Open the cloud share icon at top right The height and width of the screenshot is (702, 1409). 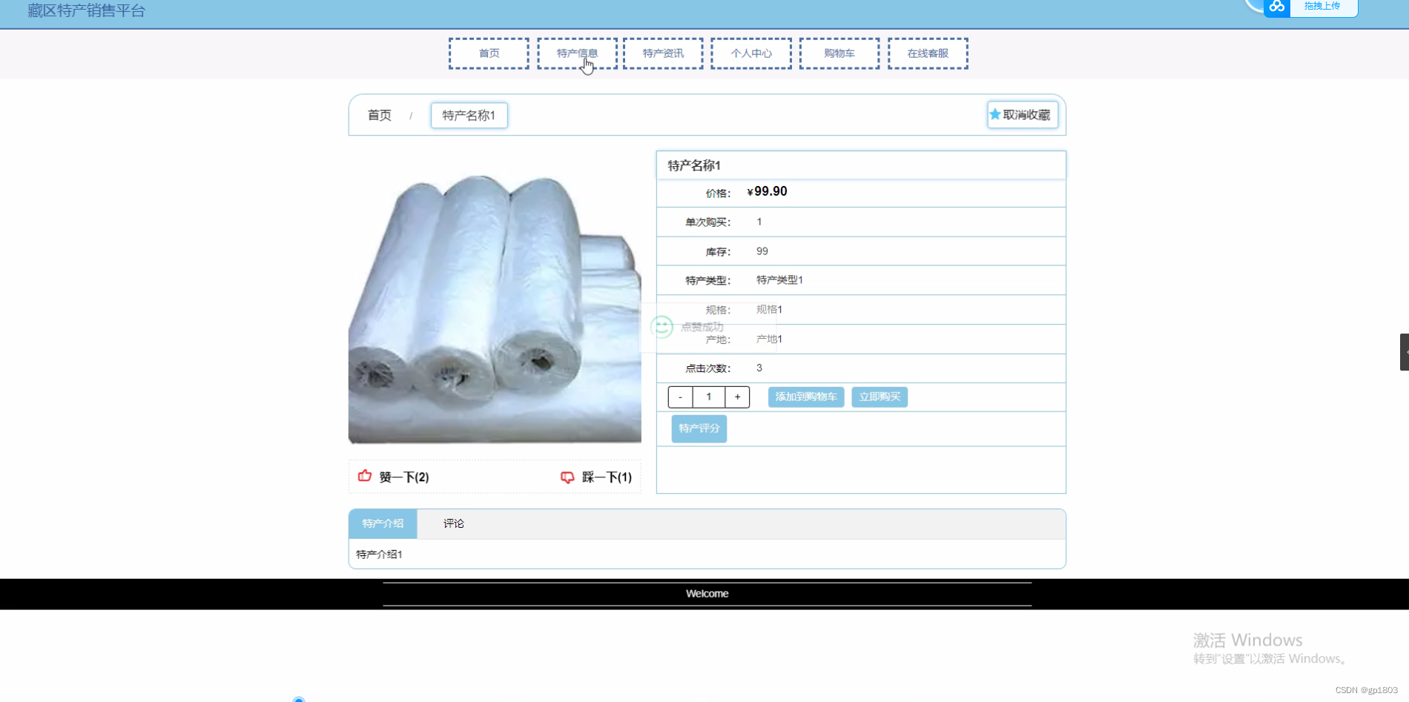point(1276,7)
